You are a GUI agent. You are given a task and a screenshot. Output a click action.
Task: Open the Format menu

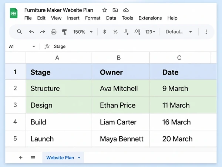pyautogui.click(x=93, y=18)
